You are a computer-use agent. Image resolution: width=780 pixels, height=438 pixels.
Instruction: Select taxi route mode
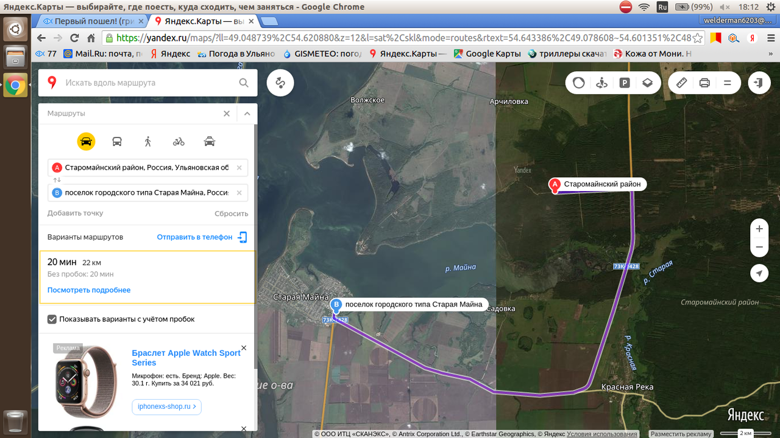(210, 142)
